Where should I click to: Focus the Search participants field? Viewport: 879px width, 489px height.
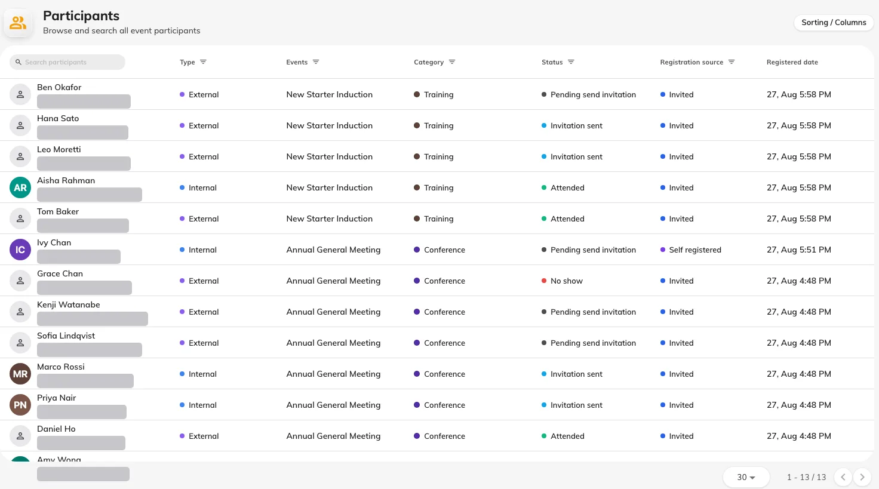click(67, 62)
